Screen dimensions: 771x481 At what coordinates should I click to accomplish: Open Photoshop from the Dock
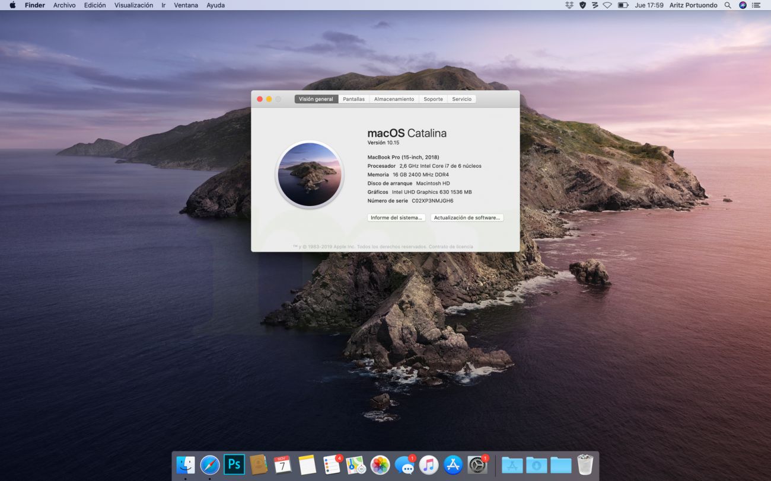coord(234,465)
